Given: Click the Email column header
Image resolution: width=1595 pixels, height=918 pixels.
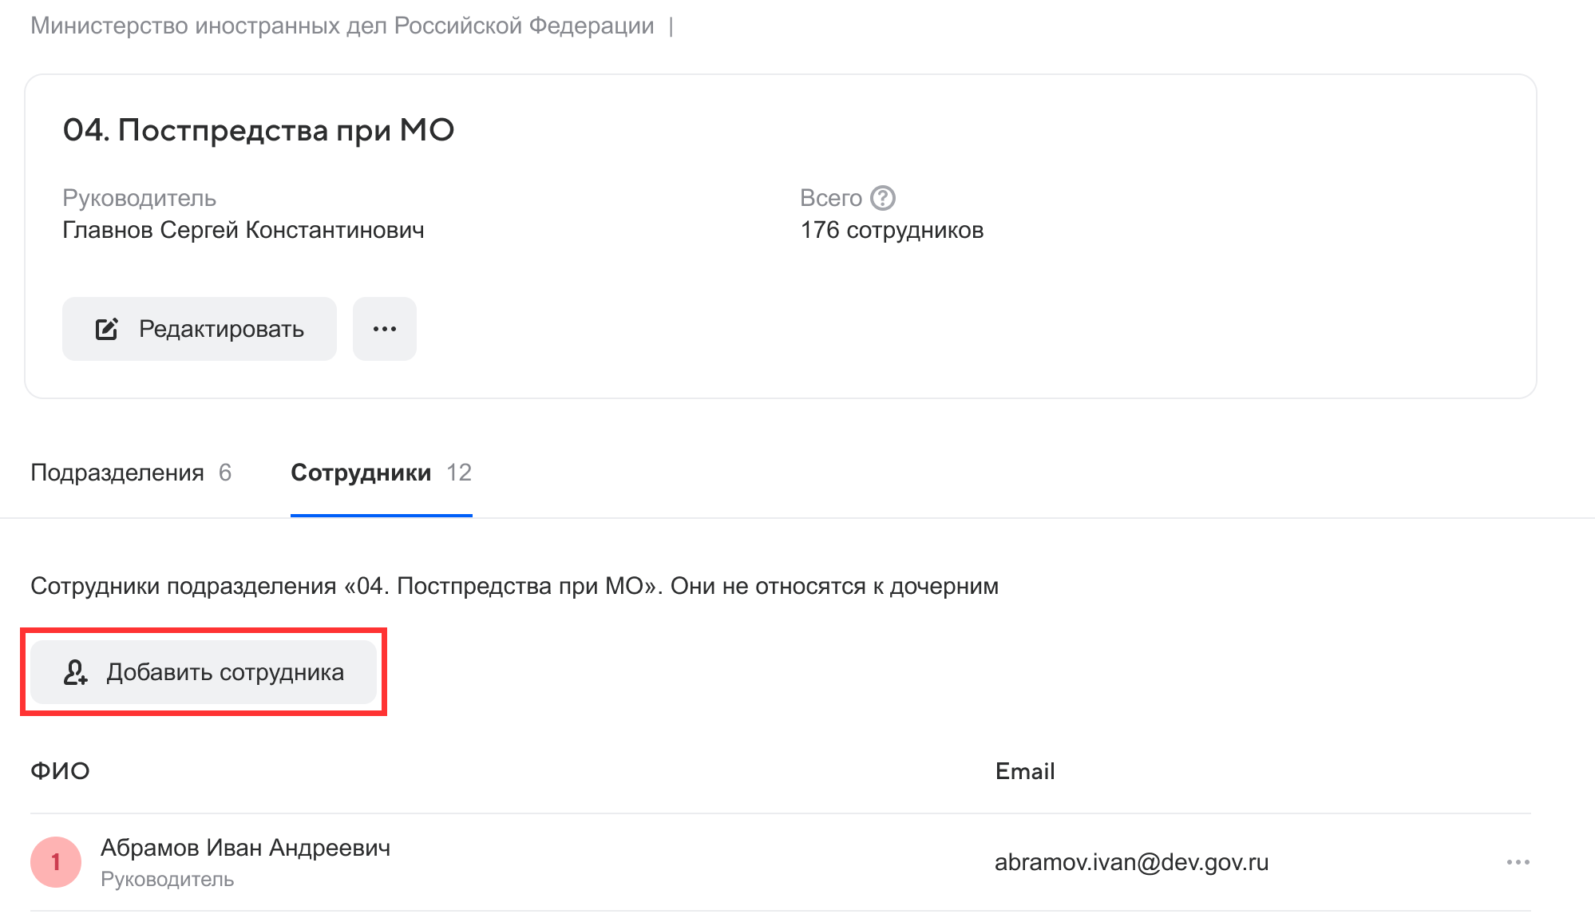Looking at the screenshot, I should point(1025,771).
